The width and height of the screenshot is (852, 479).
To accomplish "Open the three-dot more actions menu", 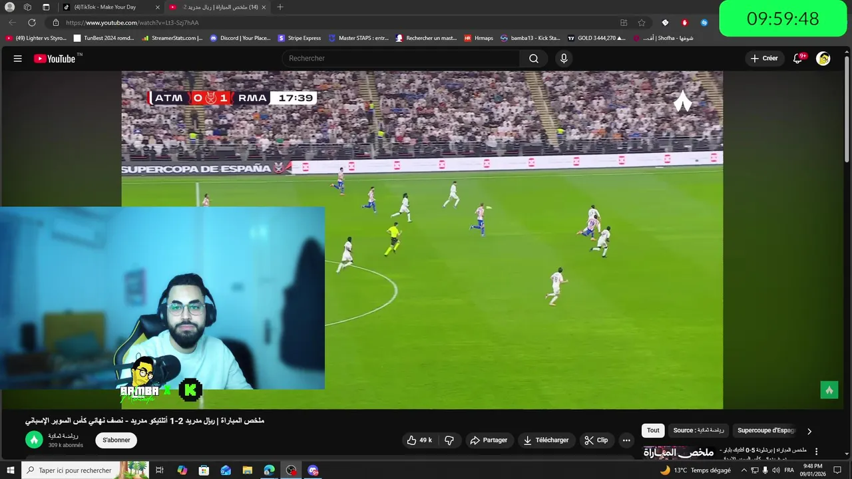I will pyautogui.click(x=626, y=440).
